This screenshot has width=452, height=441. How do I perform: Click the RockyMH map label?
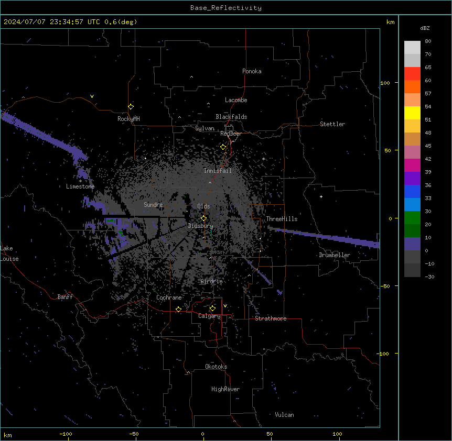coord(128,119)
